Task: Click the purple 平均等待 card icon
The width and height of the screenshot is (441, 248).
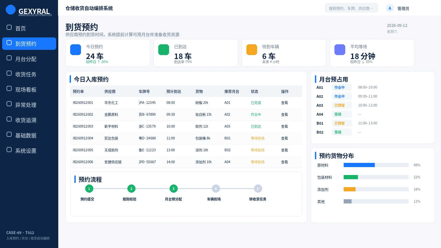Action: (340, 50)
